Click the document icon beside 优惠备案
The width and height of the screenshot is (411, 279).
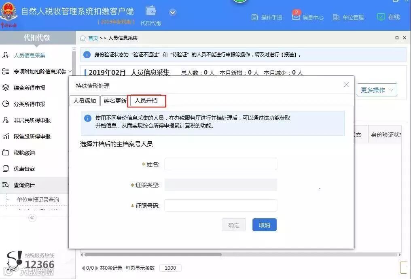click(x=6, y=168)
